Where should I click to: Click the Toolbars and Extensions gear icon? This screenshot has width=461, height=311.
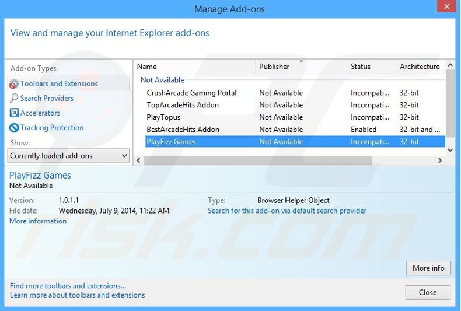pyautogui.click(x=13, y=84)
